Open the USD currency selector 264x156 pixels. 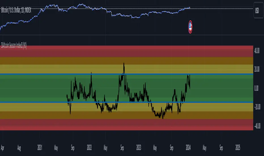(x=258, y=10)
